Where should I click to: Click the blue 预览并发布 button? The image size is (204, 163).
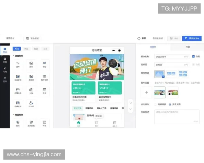pyautogui.click(x=192, y=38)
